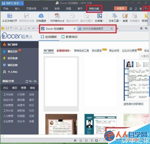Click 换一换 to refresh template categories

coord(31,81)
